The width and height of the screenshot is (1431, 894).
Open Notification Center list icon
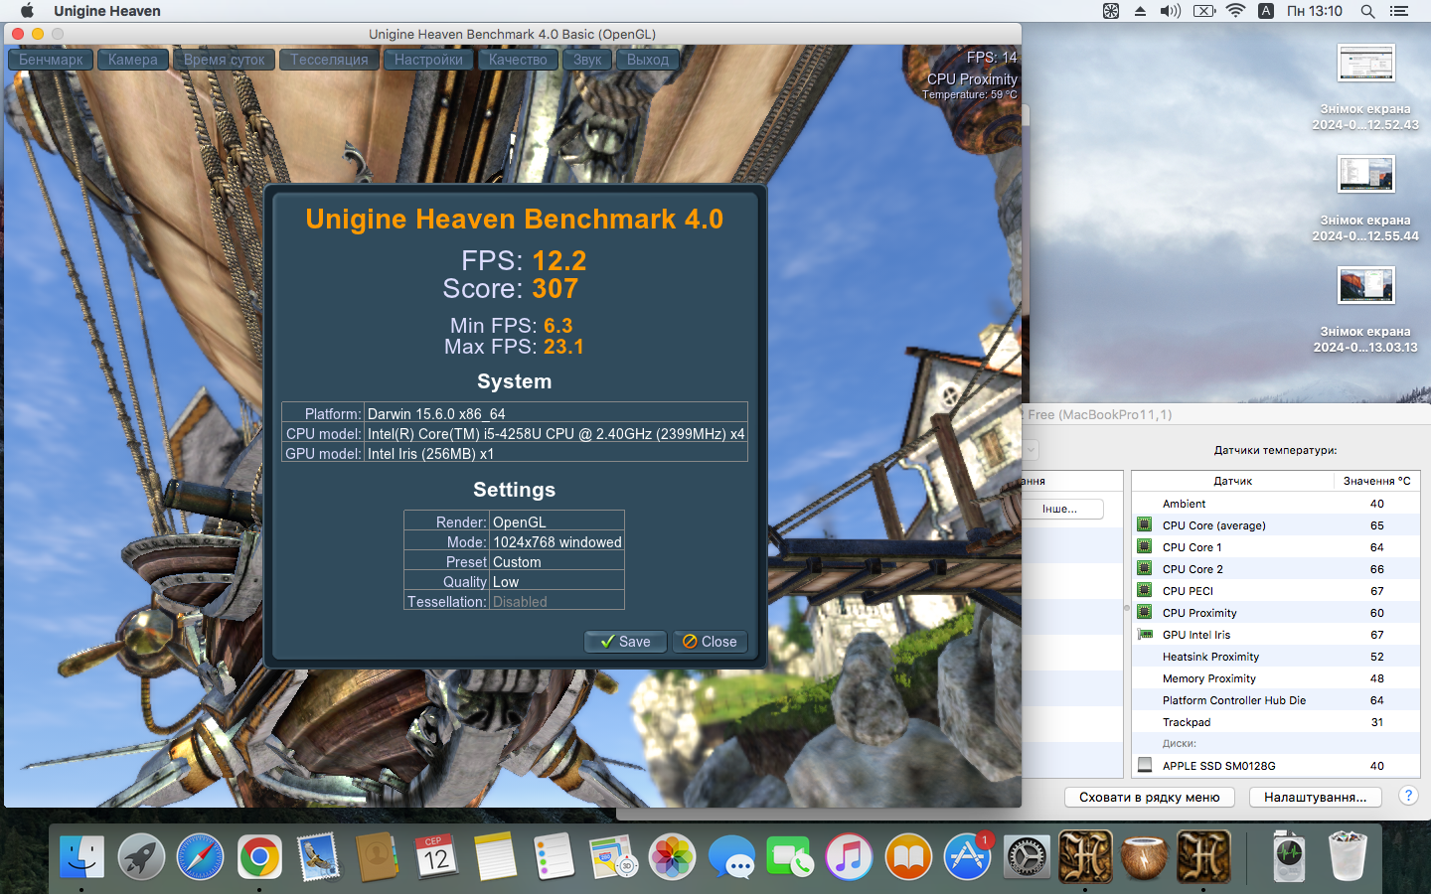tap(1399, 11)
